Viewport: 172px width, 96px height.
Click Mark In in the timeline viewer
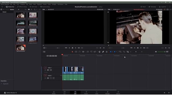point(166,48)
